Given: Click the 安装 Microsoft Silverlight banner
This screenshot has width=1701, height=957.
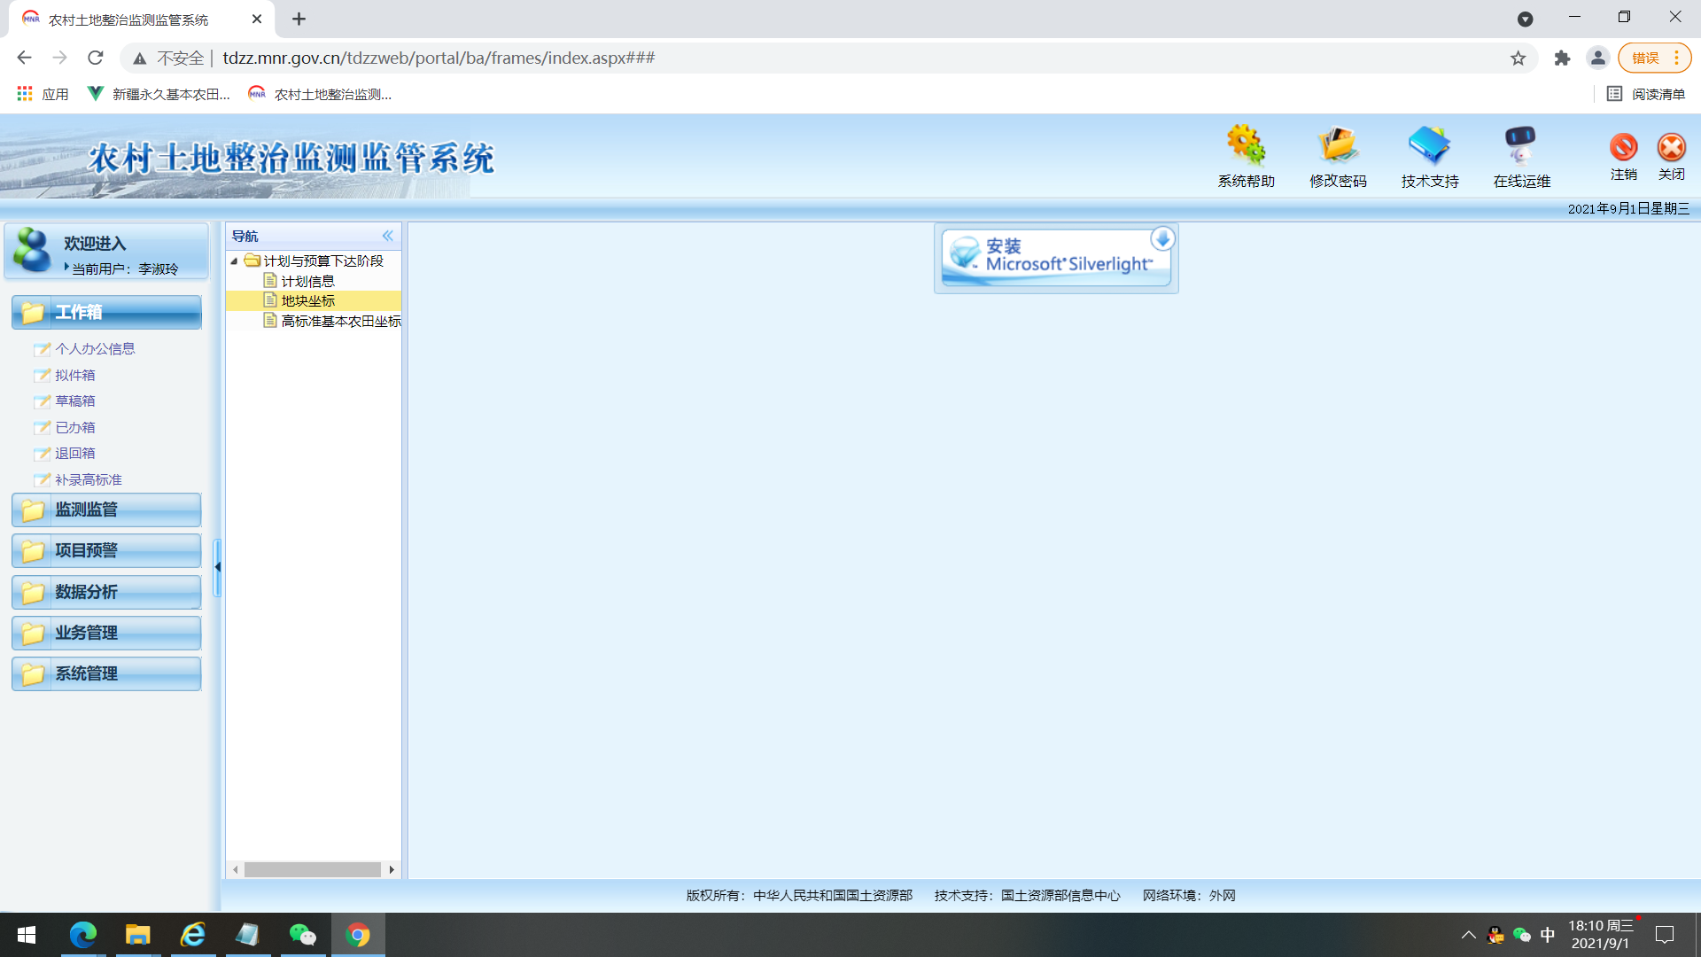Looking at the screenshot, I should pos(1050,257).
